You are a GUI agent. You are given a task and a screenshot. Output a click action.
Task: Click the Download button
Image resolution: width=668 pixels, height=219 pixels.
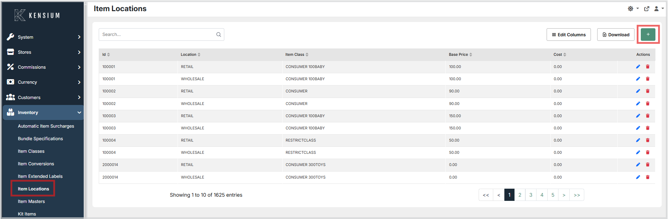[616, 35]
